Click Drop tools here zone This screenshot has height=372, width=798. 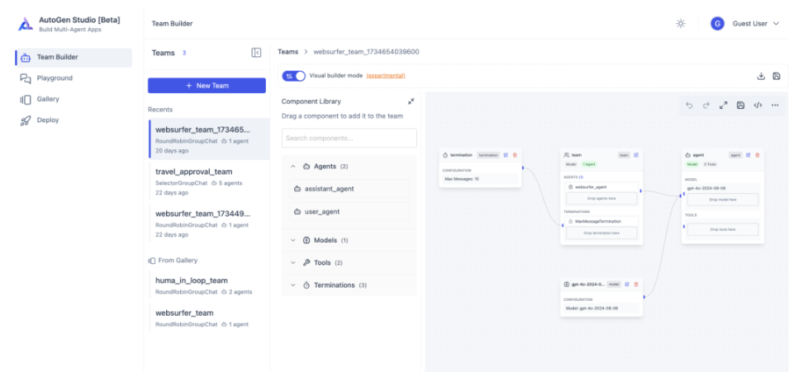[x=723, y=229]
